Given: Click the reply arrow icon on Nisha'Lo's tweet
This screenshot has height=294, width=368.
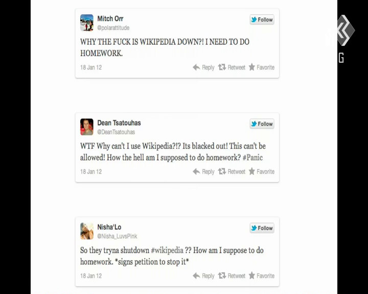Looking at the screenshot, I should pyautogui.click(x=196, y=276).
